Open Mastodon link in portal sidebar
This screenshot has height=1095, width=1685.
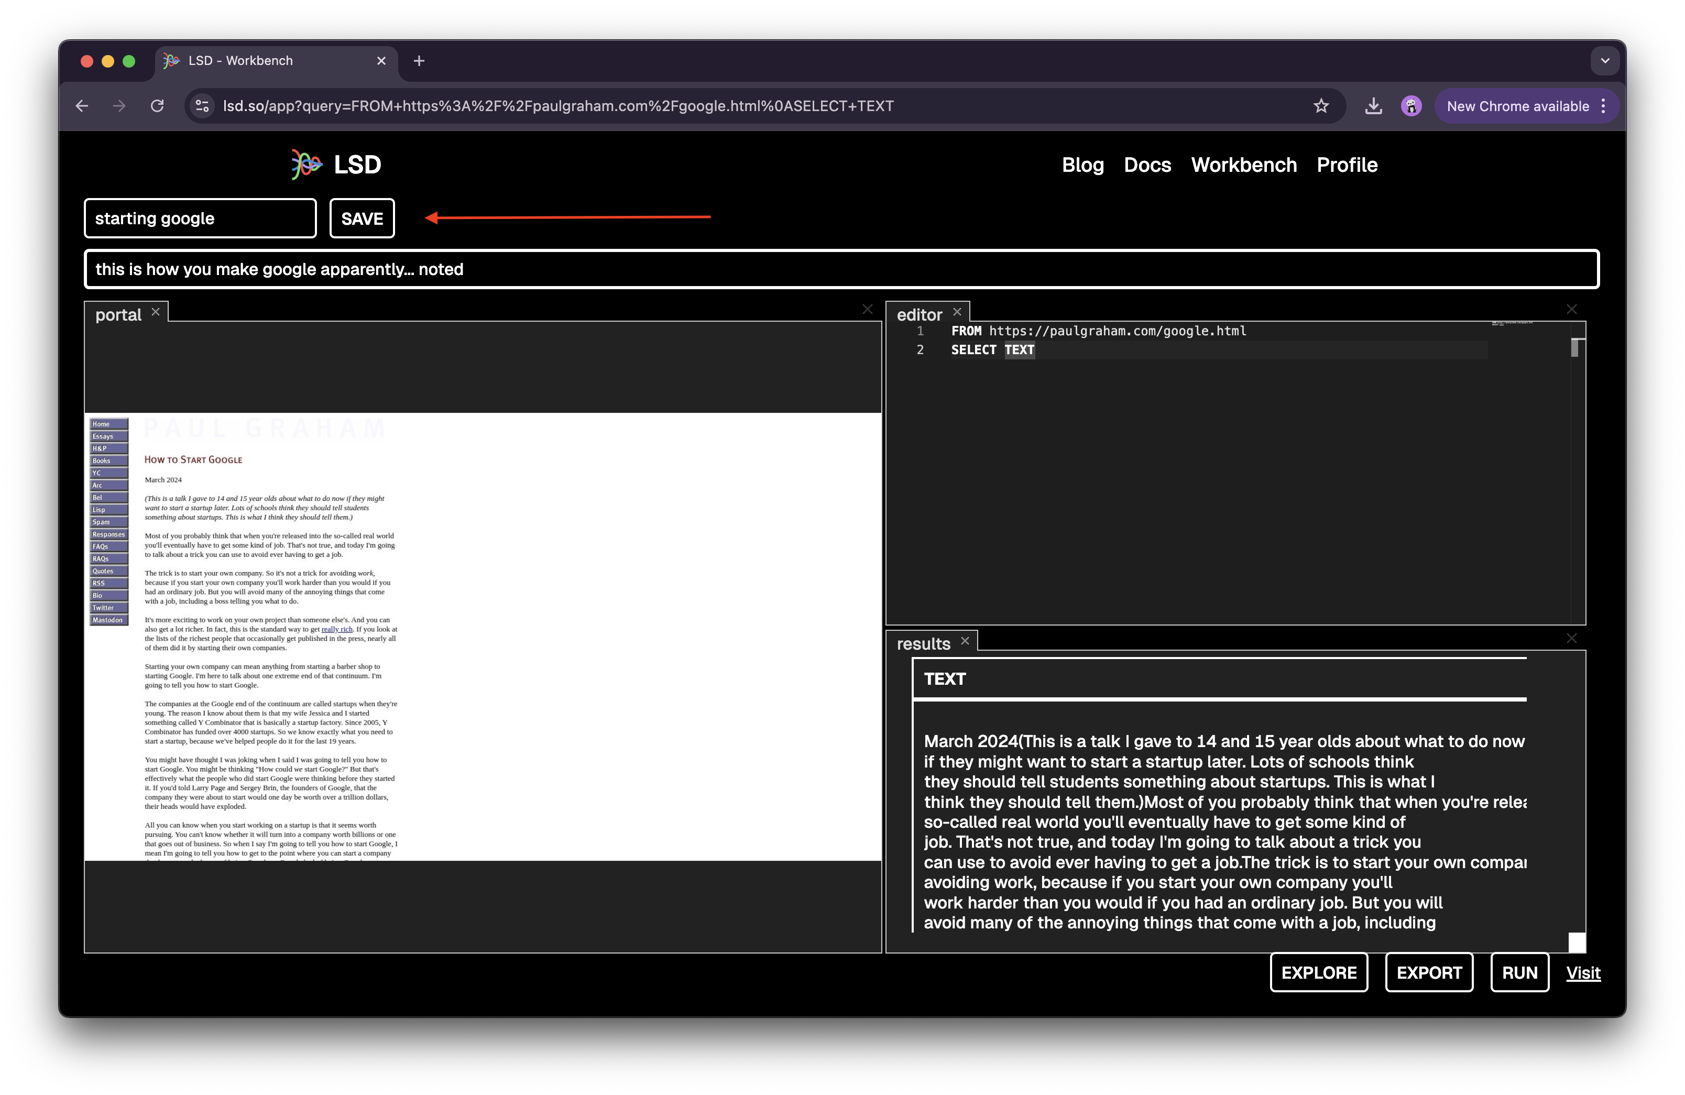click(109, 620)
